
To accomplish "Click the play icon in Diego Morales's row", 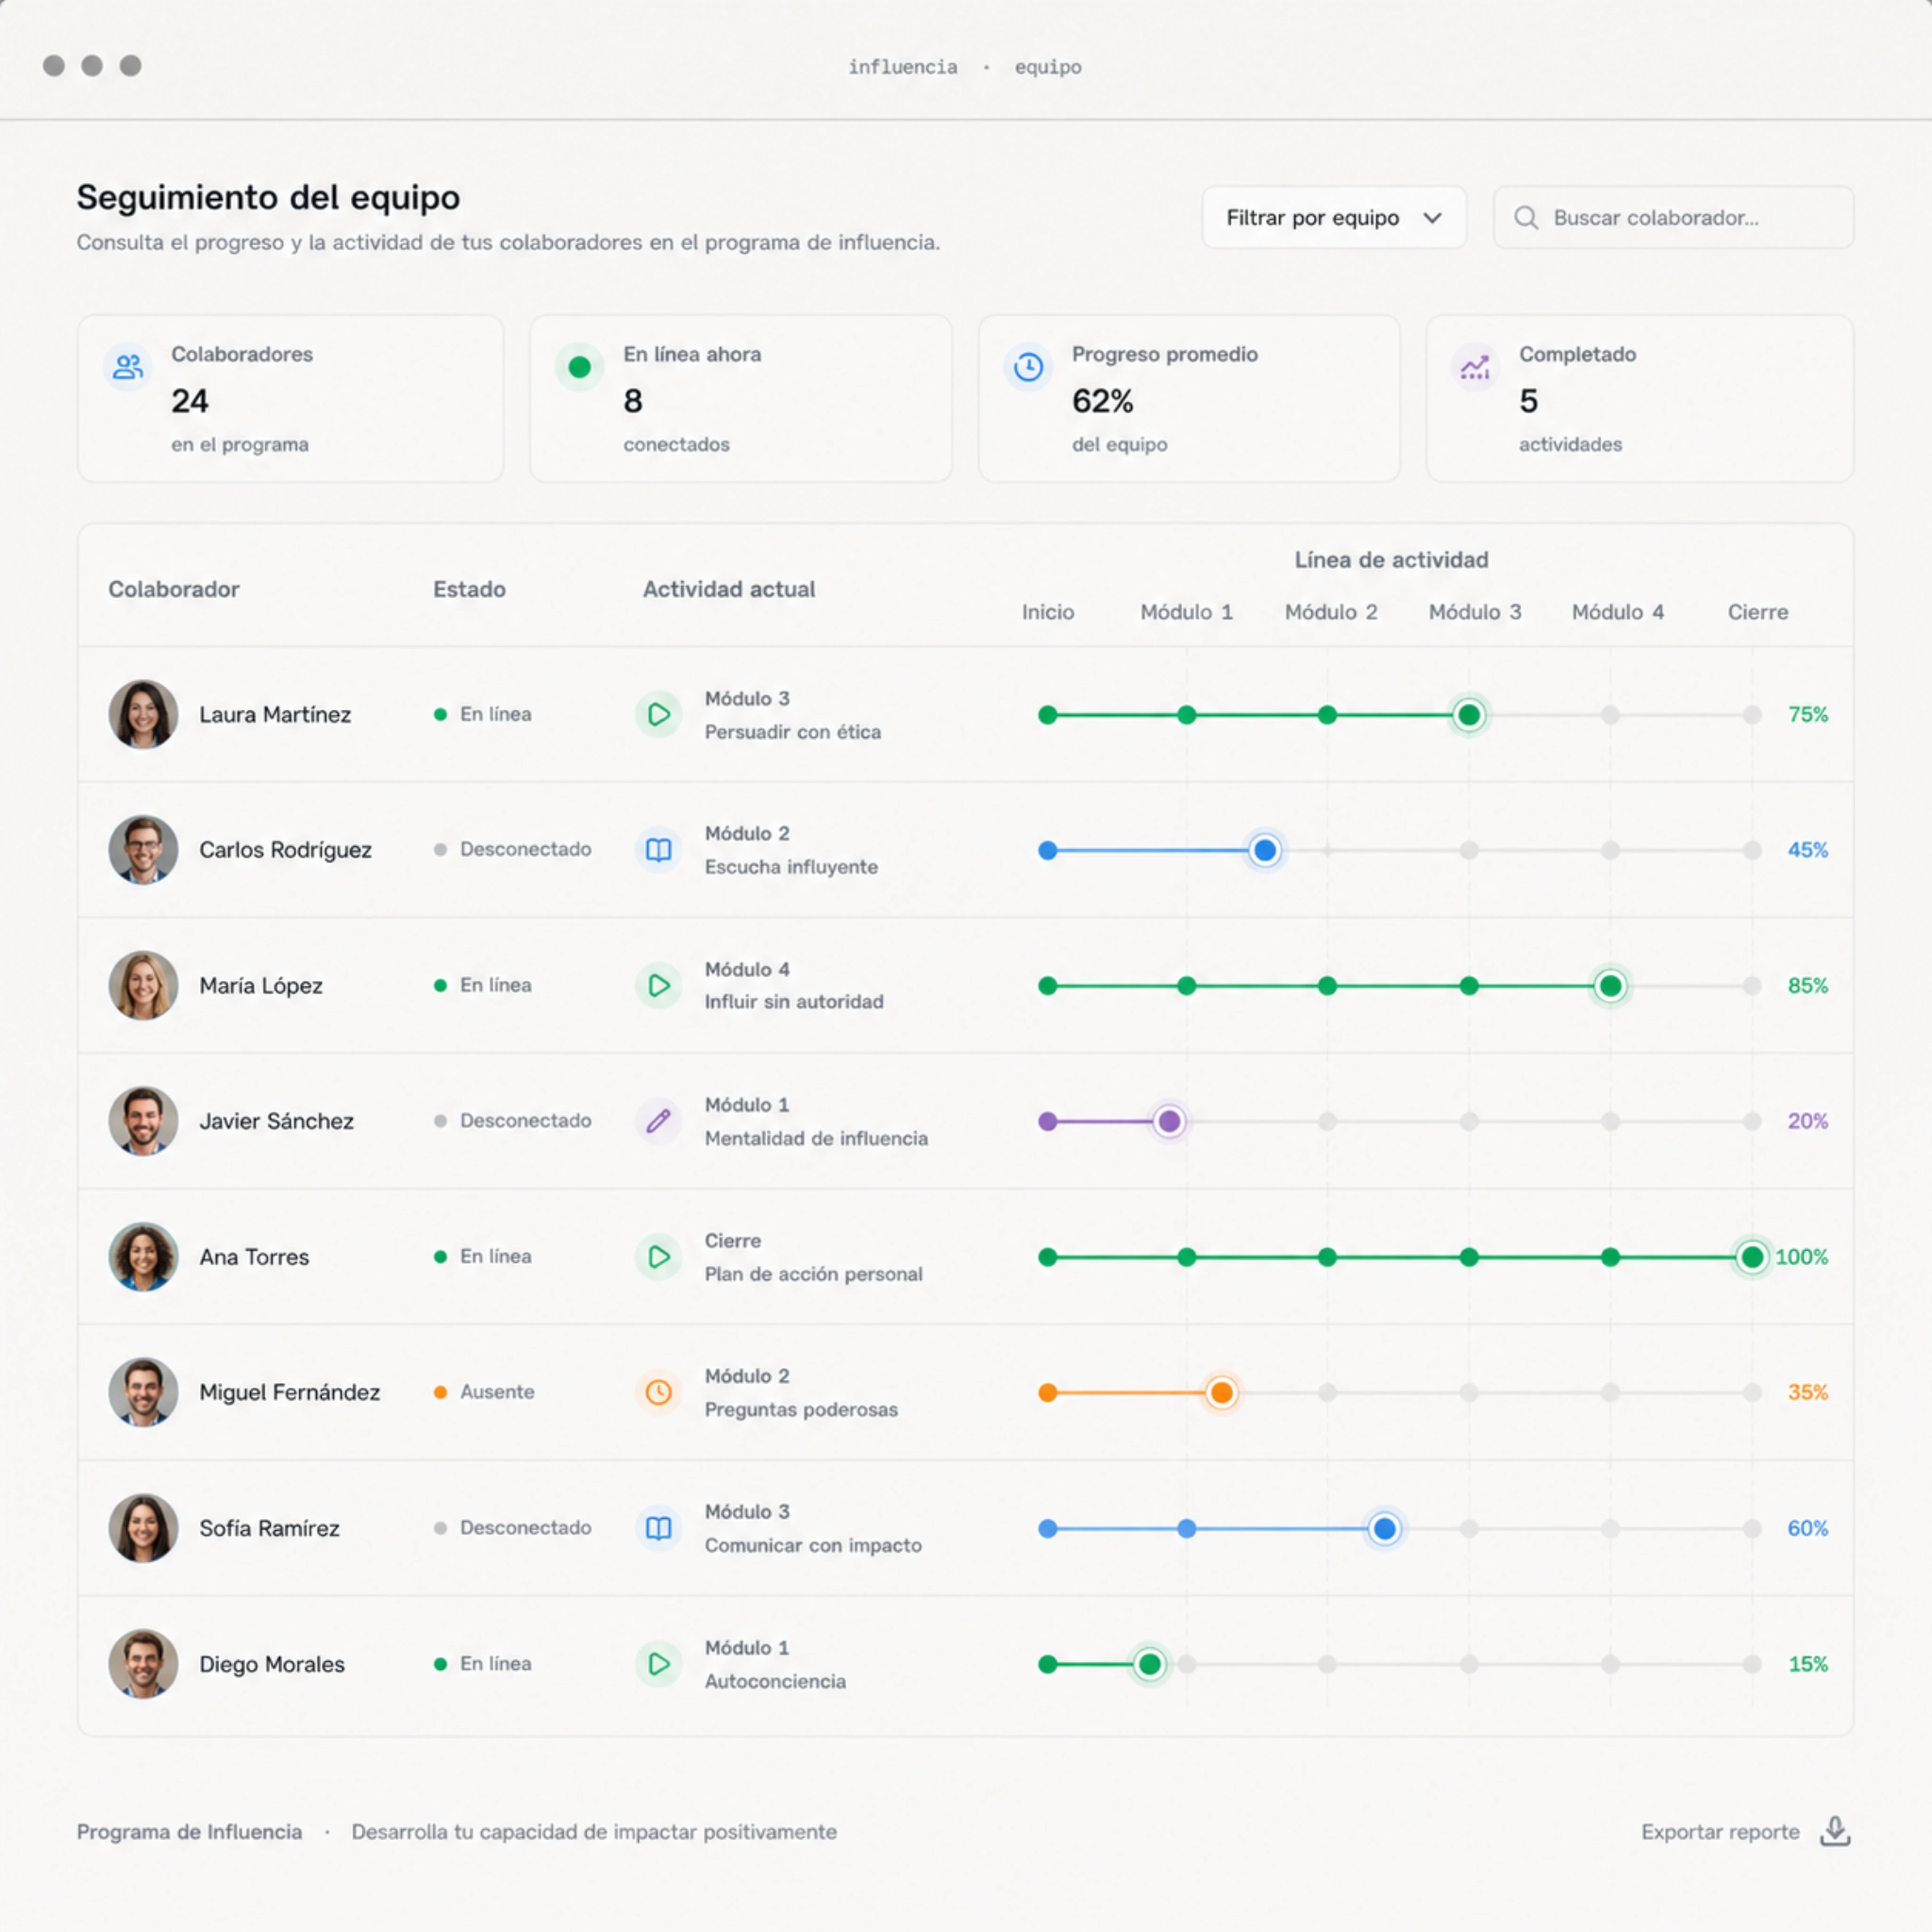I will [658, 1664].
